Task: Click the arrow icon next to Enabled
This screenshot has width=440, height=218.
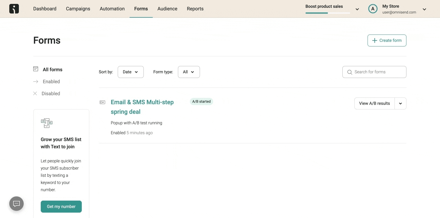Action: pyautogui.click(x=36, y=82)
